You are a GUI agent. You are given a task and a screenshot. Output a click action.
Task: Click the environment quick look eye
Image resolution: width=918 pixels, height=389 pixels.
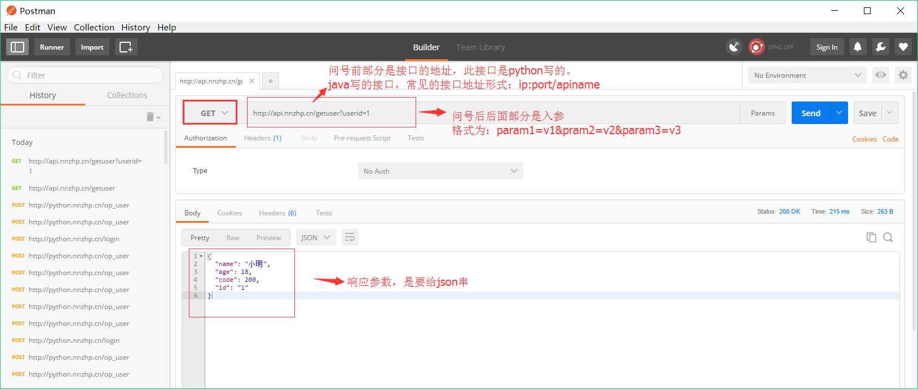pyautogui.click(x=881, y=75)
